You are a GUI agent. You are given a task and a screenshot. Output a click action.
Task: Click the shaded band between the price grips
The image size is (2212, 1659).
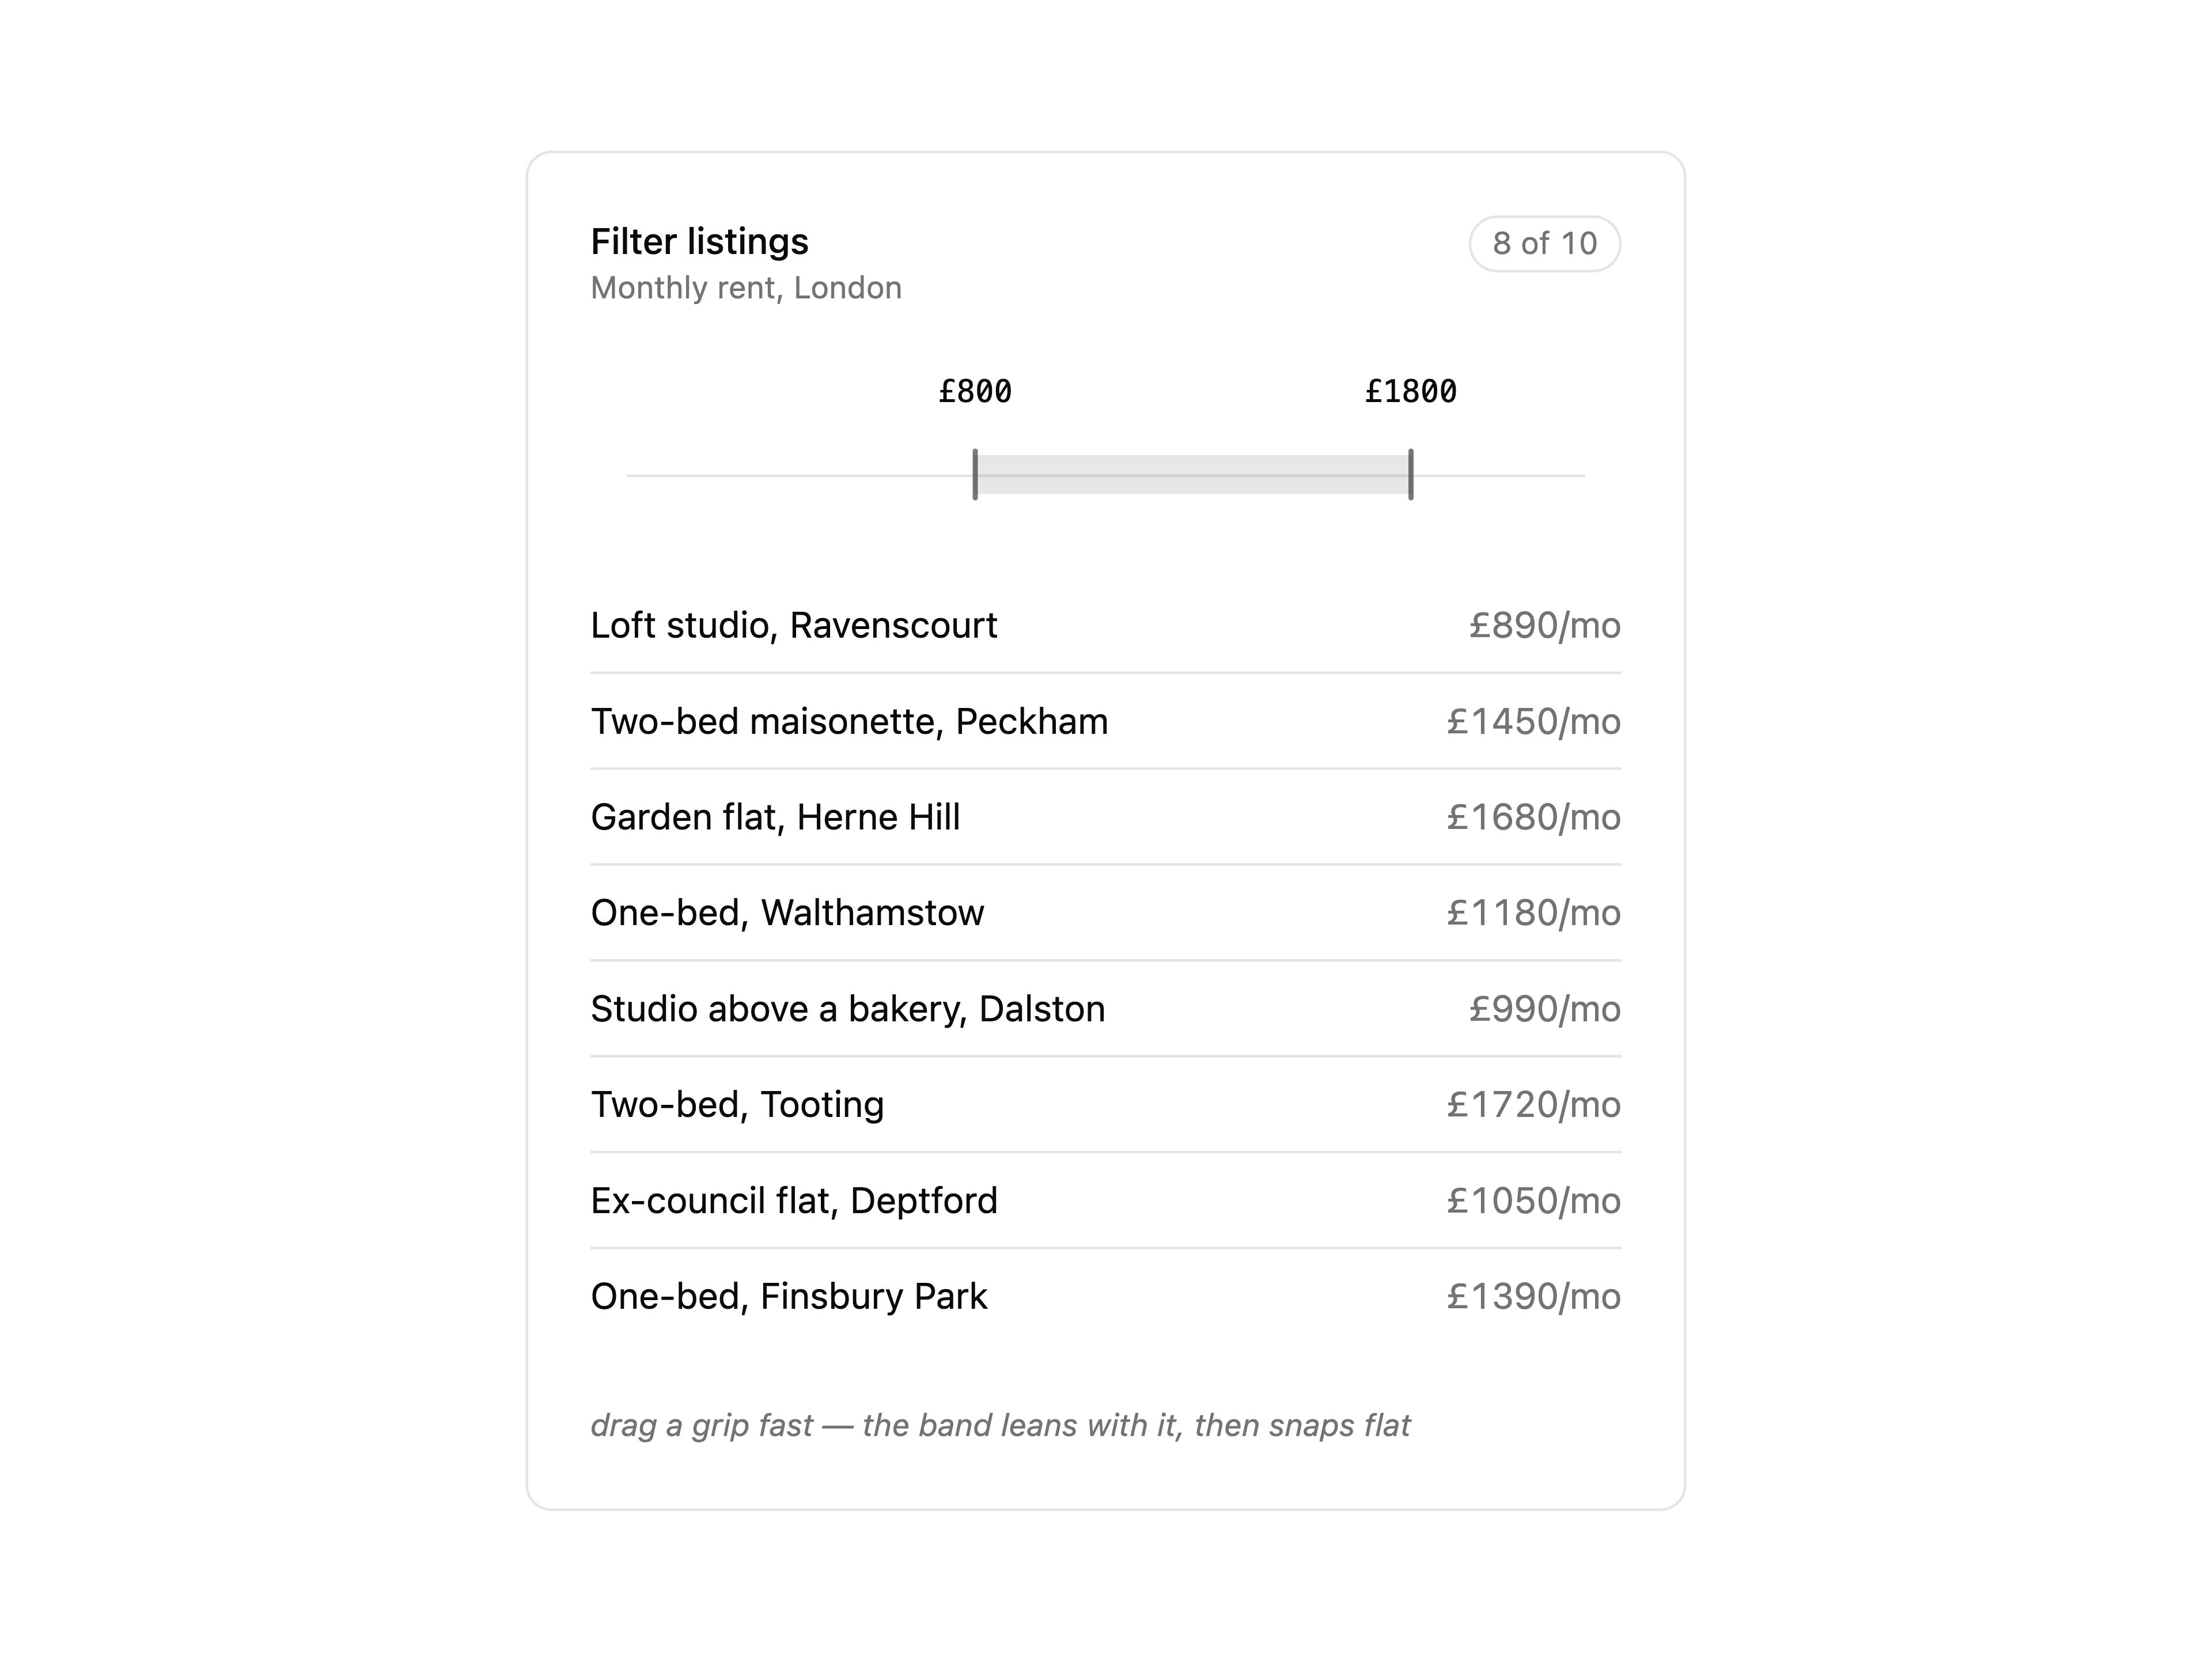tap(1193, 474)
